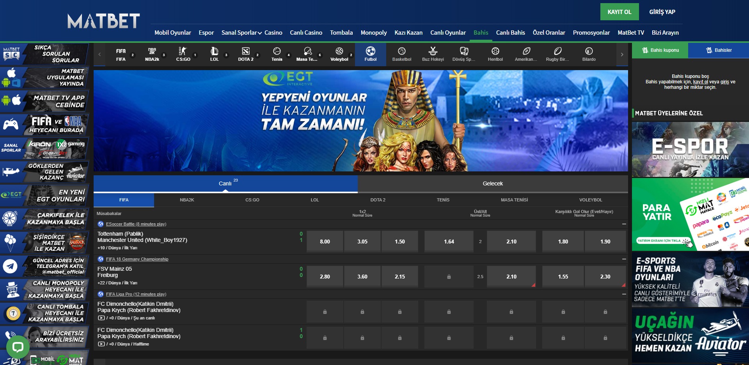The width and height of the screenshot is (749, 365).
Task: Select the Hentbol sport icon
Action: (495, 54)
